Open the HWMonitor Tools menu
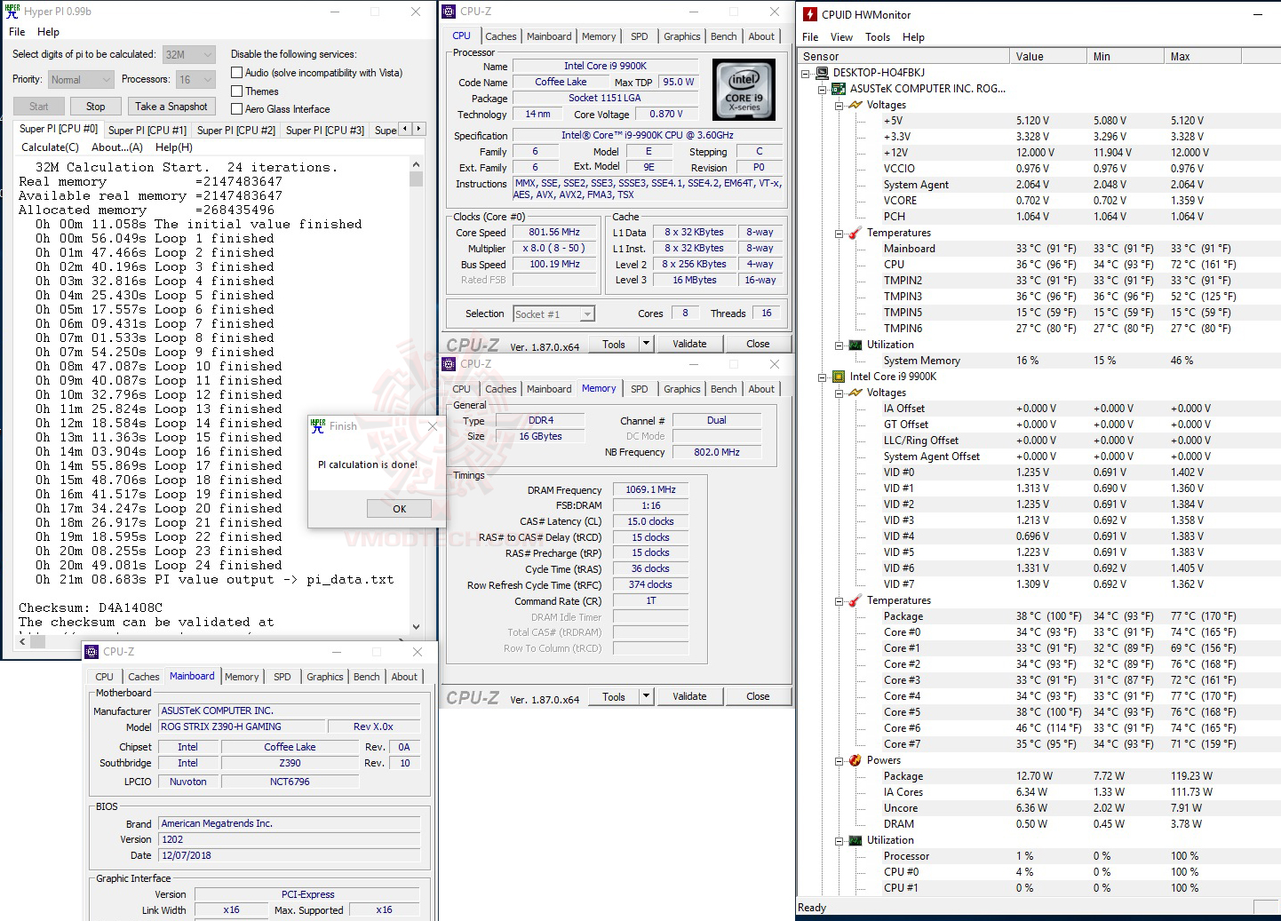The height and width of the screenshot is (921, 1281). click(878, 37)
